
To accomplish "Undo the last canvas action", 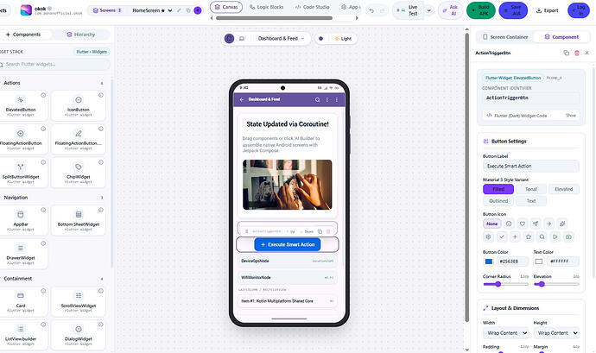I will click(371, 10).
